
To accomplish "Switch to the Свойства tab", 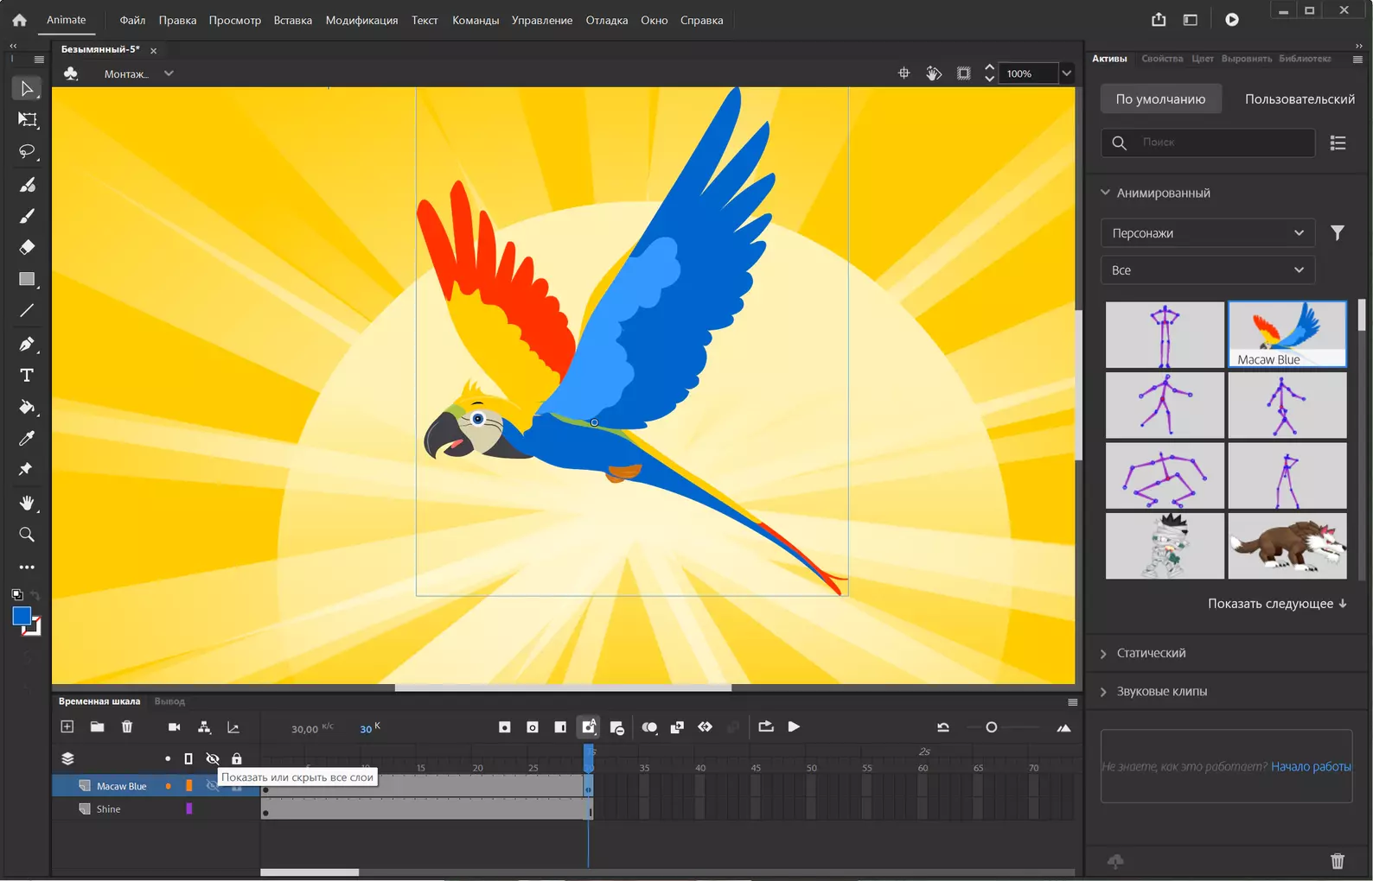I will (1162, 59).
